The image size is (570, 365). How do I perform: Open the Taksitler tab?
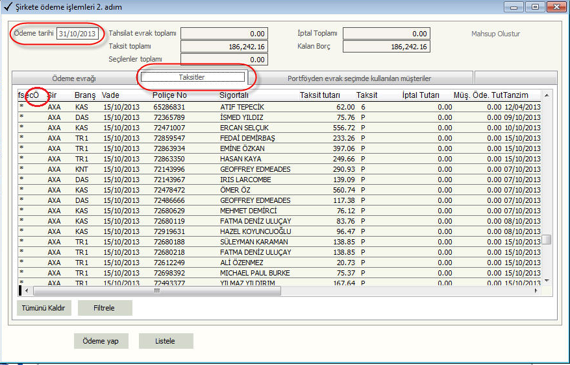[x=192, y=77]
